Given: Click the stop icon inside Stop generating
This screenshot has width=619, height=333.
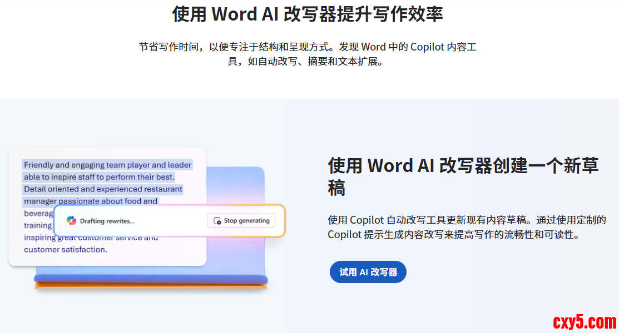Looking at the screenshot, I should (x=217, y=221).
